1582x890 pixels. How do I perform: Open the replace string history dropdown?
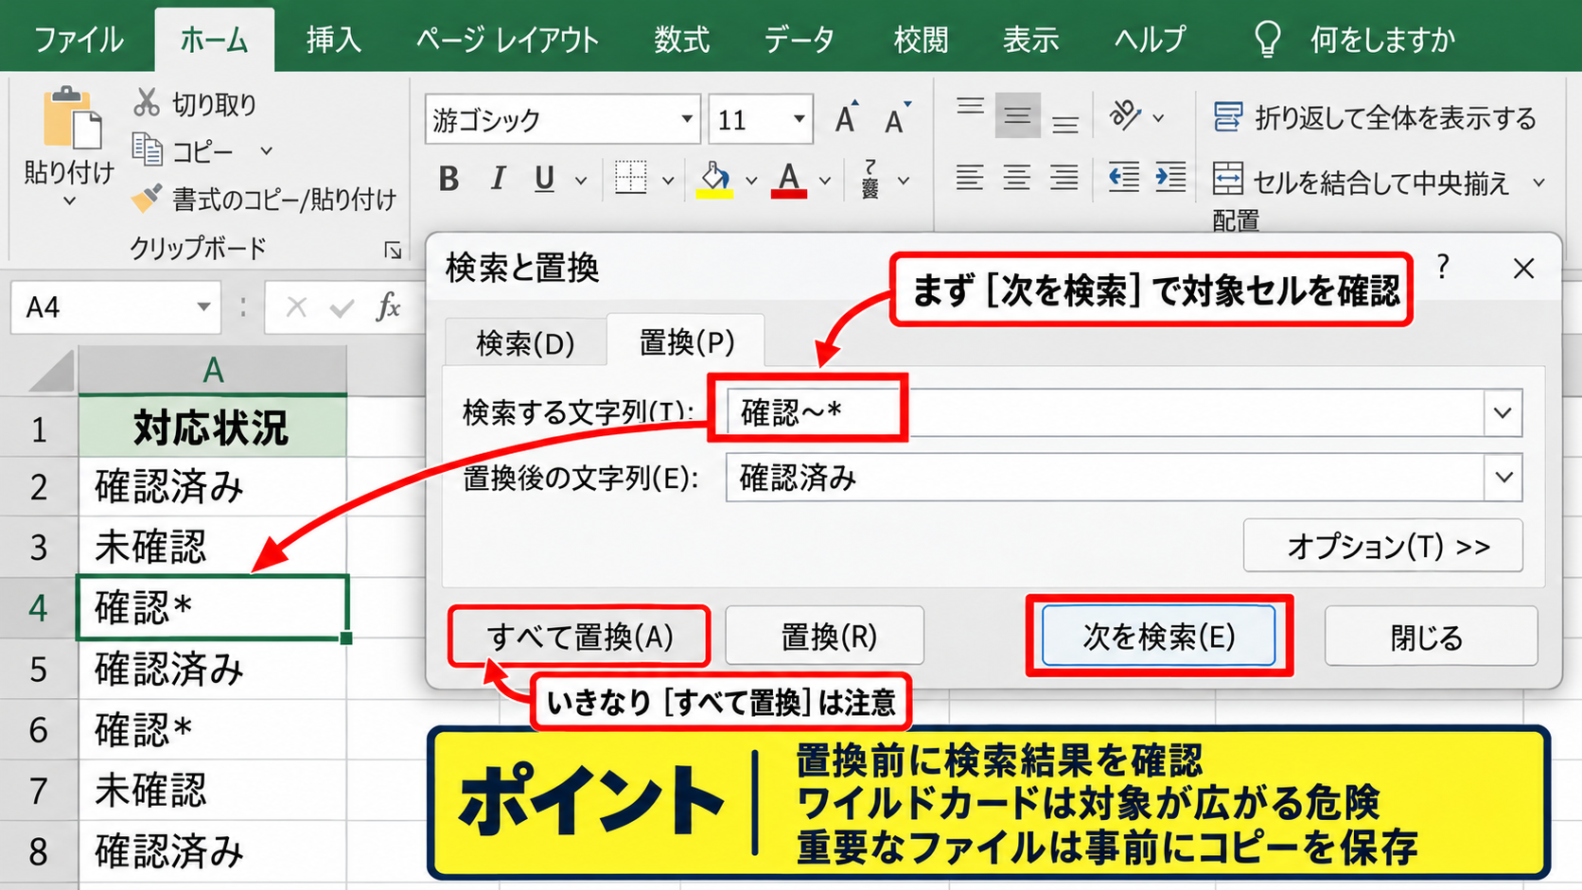[1503, 478]
